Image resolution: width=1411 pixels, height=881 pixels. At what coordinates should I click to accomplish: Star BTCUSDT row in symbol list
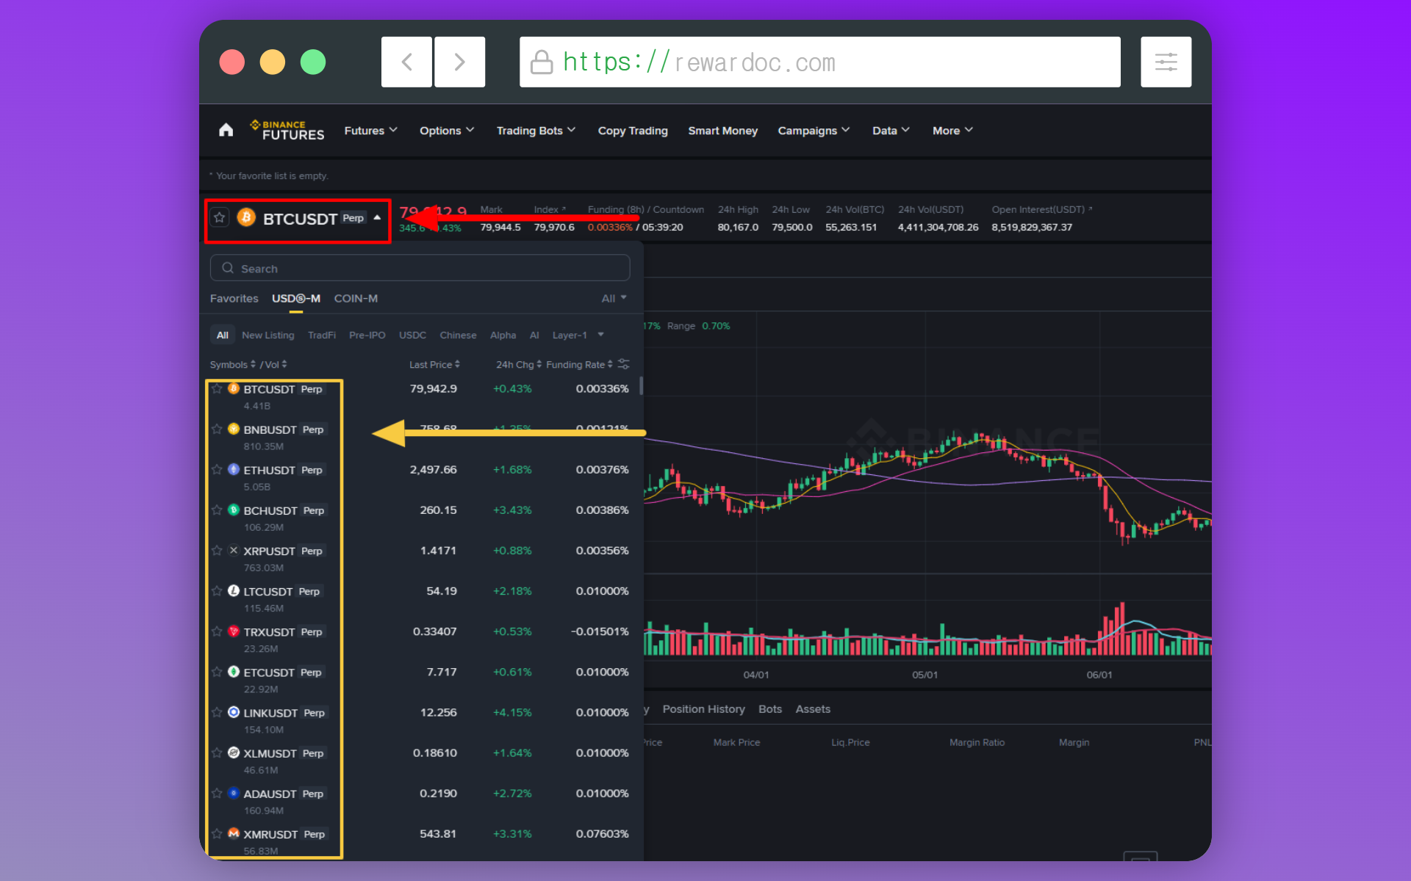point(217,388)
